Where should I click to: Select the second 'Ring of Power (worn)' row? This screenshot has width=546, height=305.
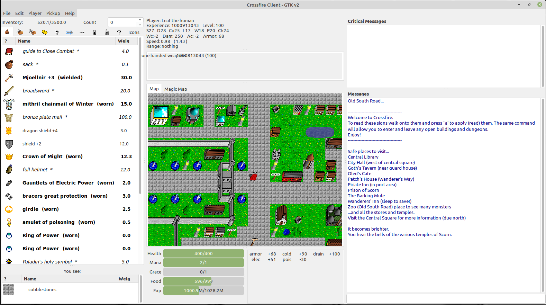tap(70, 249)
